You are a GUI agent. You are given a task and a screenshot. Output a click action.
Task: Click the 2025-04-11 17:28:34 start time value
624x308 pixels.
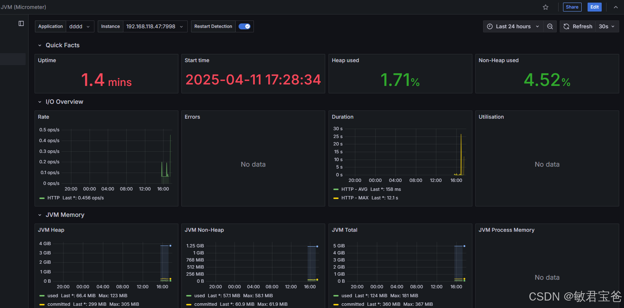point(253,80)
